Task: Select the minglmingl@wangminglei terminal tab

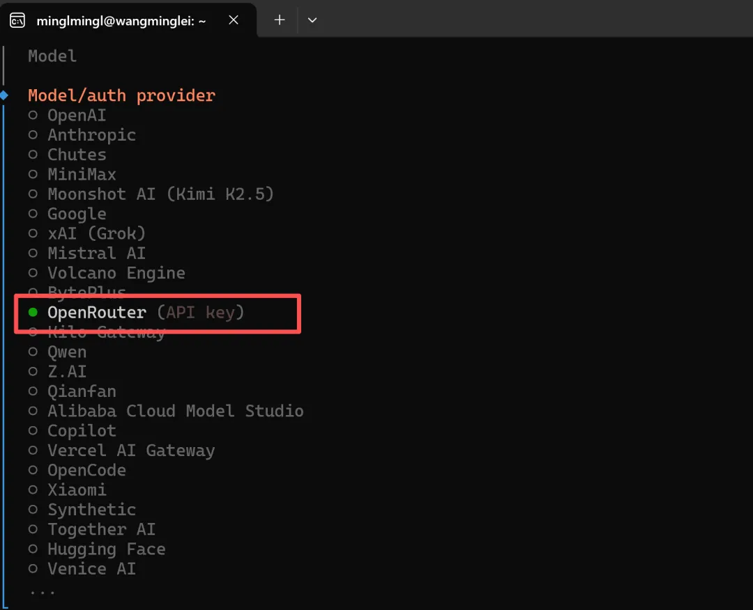Action: [x=128, y=20]
